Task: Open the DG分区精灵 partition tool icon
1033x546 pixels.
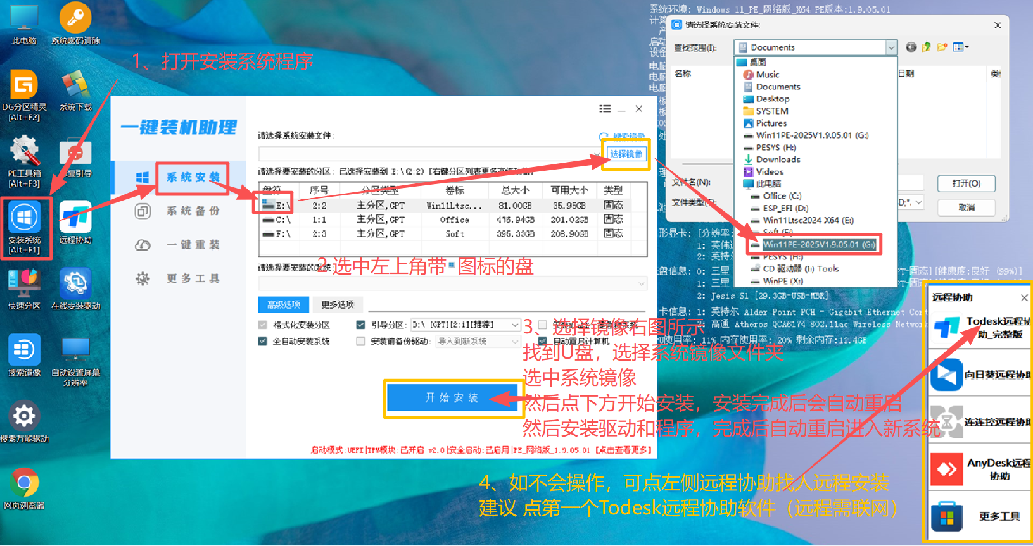Action: 24,86
